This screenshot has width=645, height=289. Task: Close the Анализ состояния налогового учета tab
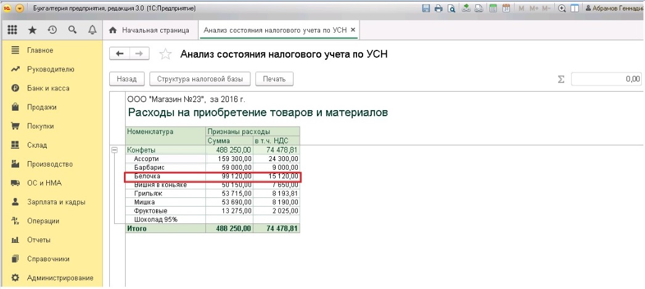tap(353, 30)
